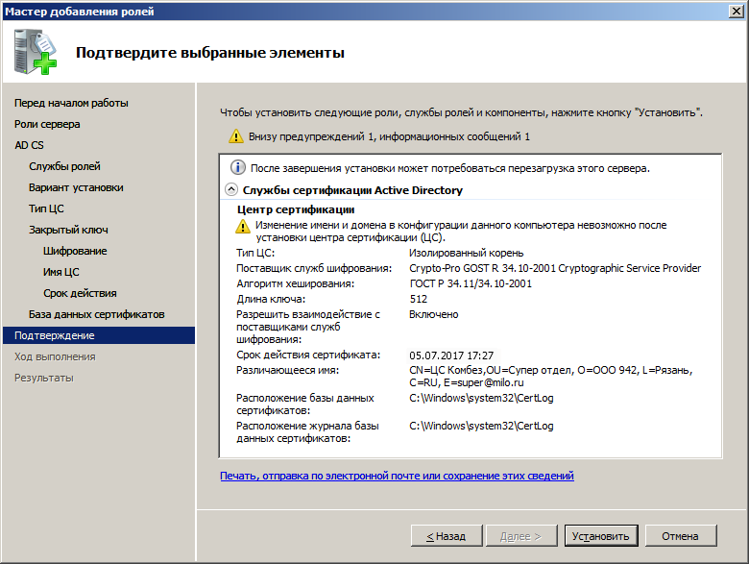Select the Имя ЦС step

pyautogui.click(x=61, y=272)
